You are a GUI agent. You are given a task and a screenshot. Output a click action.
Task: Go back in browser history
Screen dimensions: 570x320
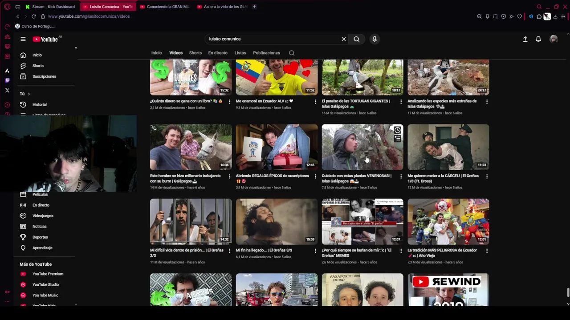point(18,16)
